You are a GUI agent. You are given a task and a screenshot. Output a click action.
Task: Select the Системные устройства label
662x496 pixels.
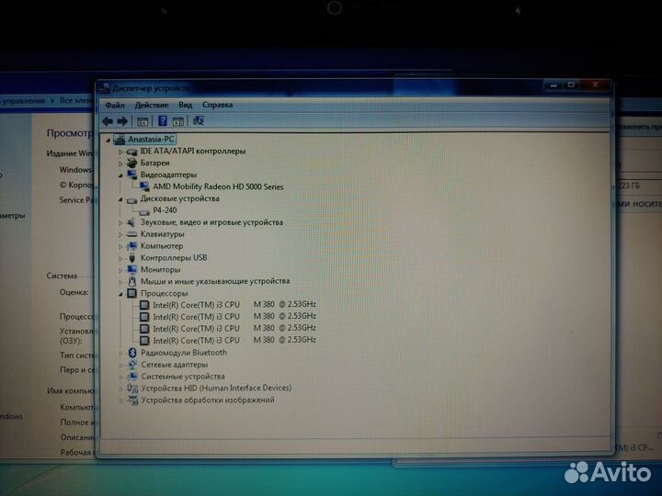coord(183,377)
